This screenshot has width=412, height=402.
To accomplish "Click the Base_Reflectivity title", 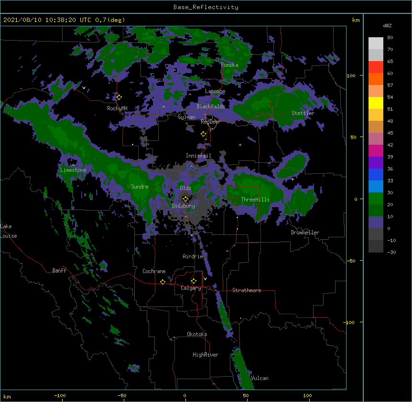I will coord(206,7).
